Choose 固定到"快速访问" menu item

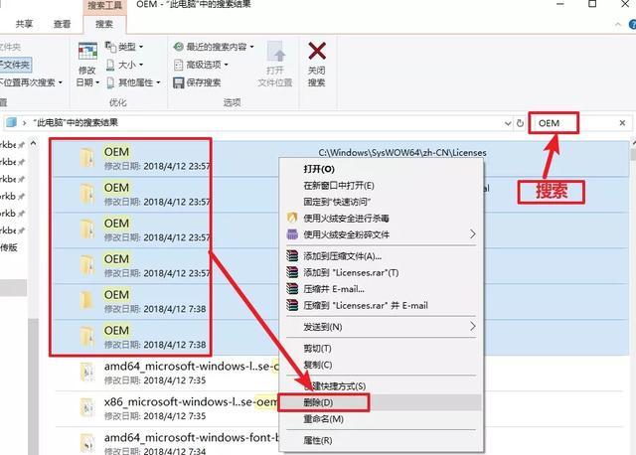pyautogui.click(x=337, y=202)
